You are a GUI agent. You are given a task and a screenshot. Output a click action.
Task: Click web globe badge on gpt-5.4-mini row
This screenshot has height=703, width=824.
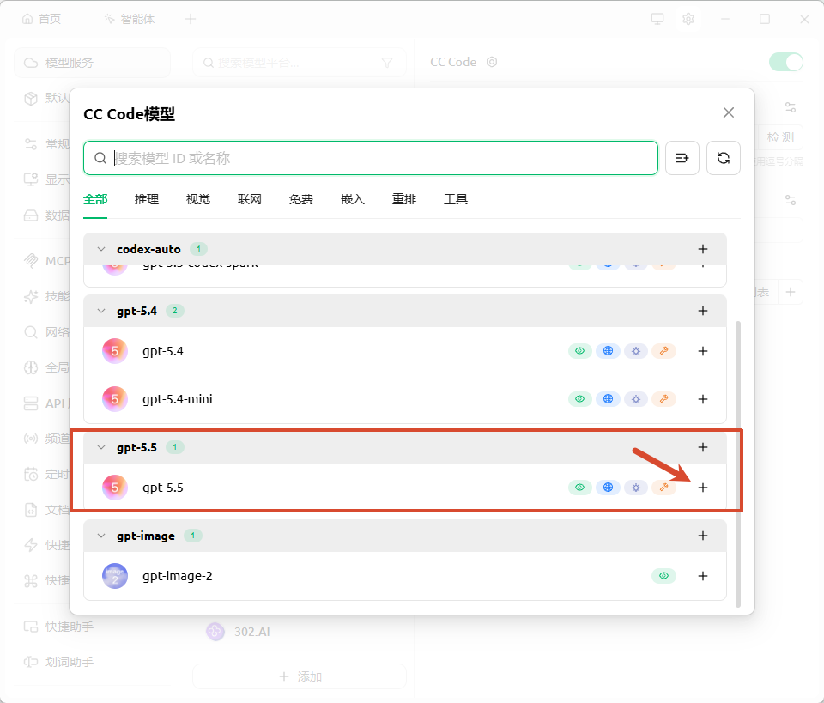tap(608, 399)
